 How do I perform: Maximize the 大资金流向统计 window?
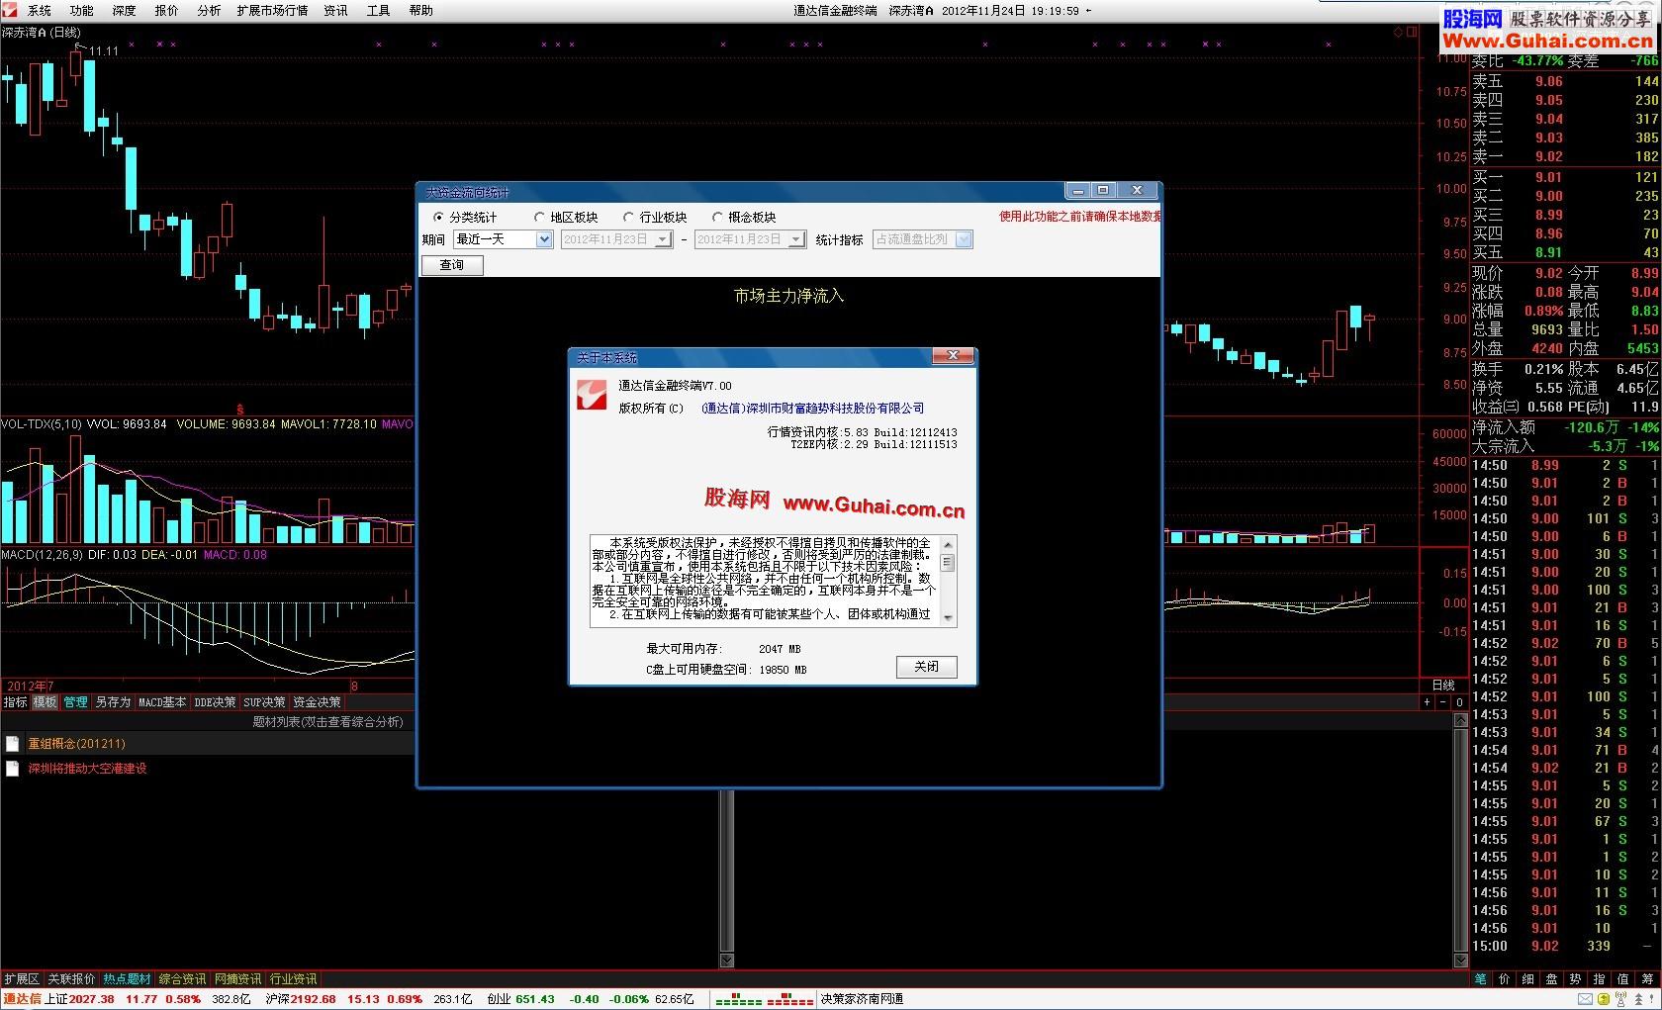(x=1103, y=190)
